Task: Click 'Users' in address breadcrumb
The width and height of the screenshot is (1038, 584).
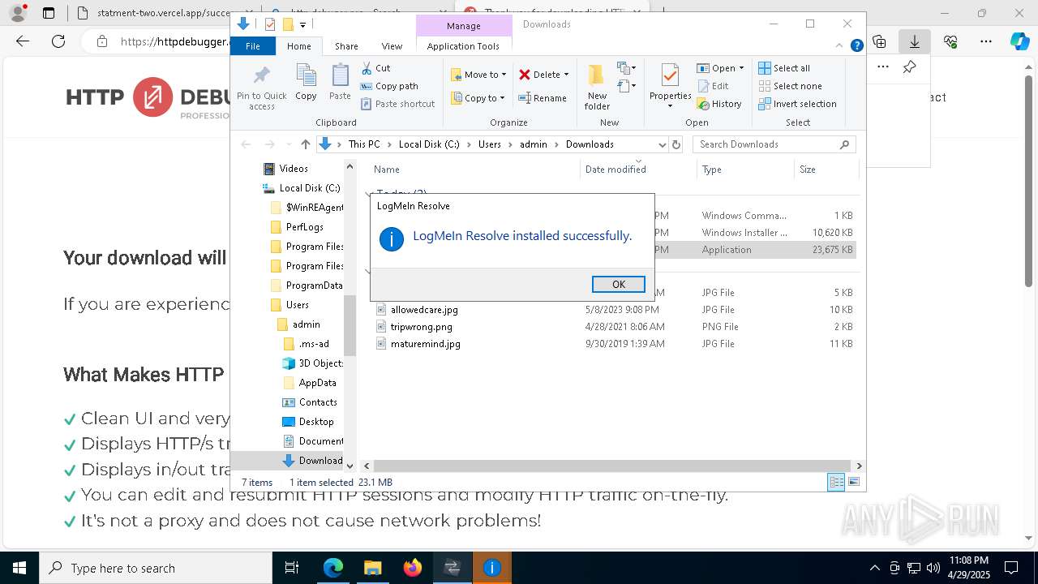Action: [489, 144]
